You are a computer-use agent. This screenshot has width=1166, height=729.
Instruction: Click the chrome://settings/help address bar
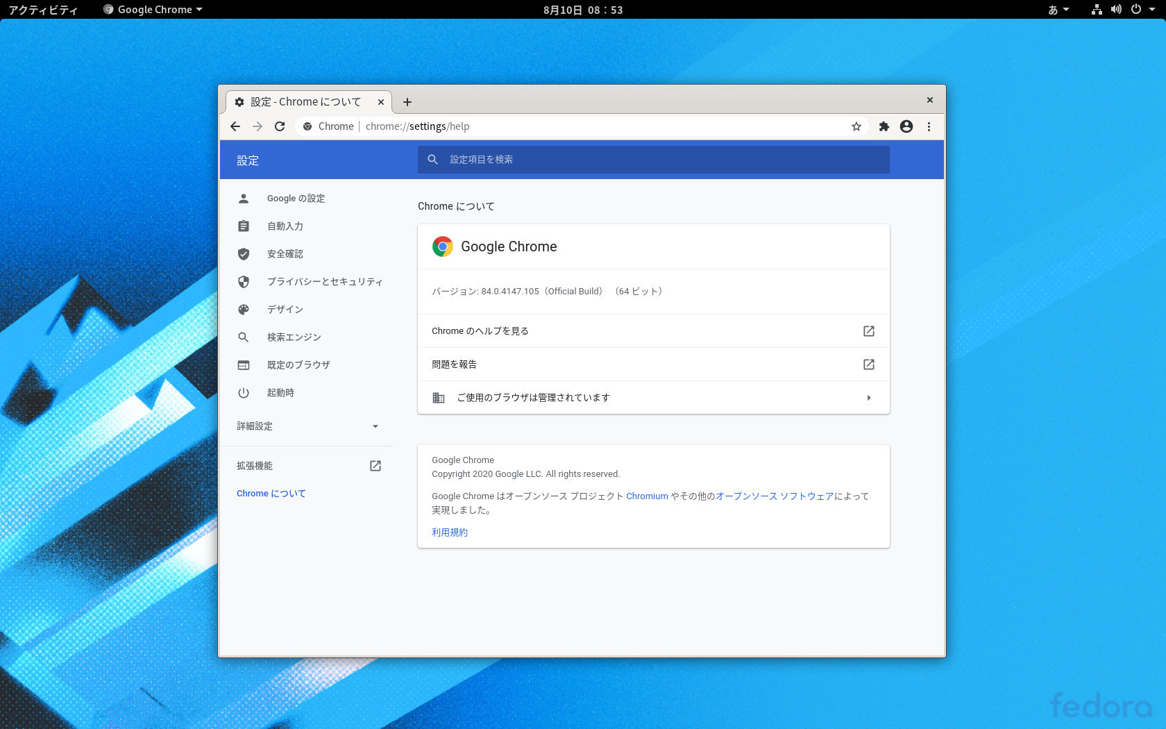pos(583,126)
